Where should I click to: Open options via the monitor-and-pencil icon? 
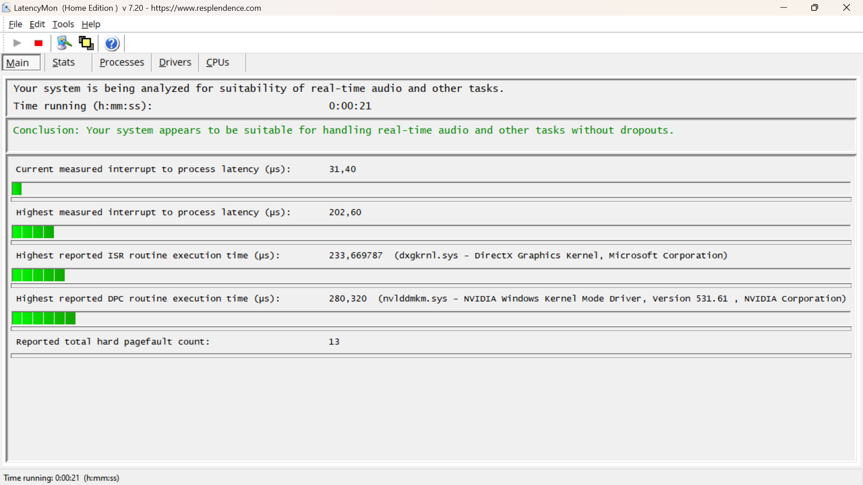(x=64, y=43)
